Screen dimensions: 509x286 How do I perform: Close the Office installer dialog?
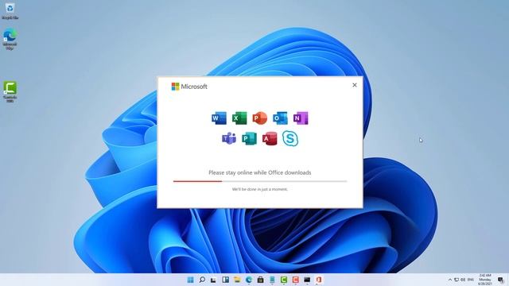coord(355,85)
